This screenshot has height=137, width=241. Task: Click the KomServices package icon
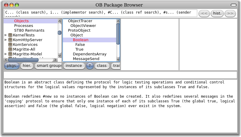click(x=10, y=45)
